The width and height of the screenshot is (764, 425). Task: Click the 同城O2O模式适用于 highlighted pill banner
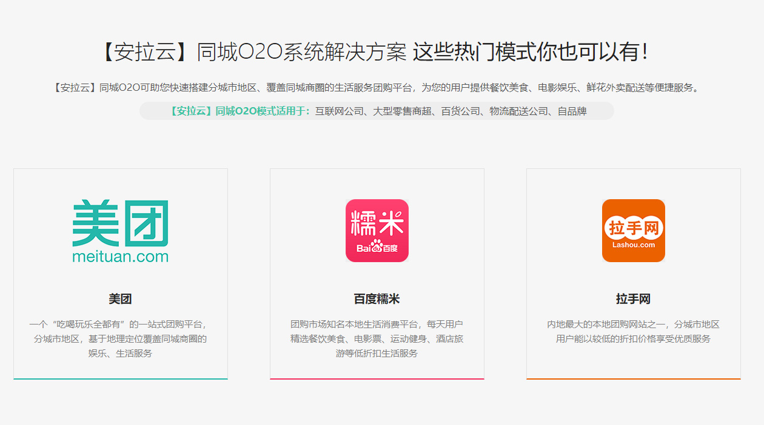(x=377, y=111)
